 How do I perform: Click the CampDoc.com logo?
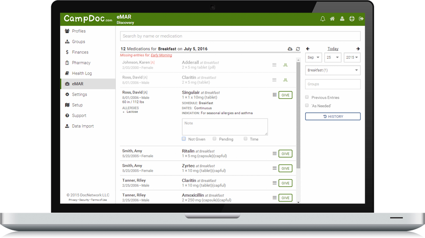[88, 19]
